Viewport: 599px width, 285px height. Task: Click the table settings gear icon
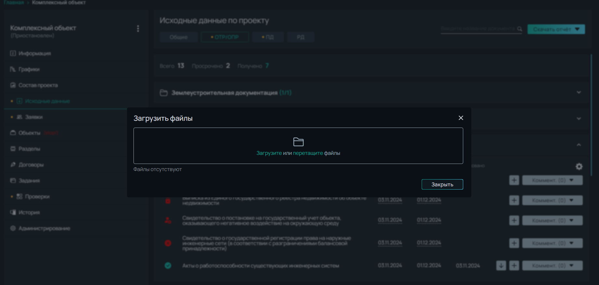pos(579,167)
